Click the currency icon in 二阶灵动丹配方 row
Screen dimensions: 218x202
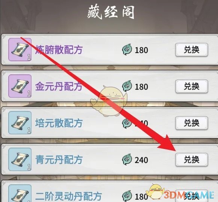(x=127, y=196)
